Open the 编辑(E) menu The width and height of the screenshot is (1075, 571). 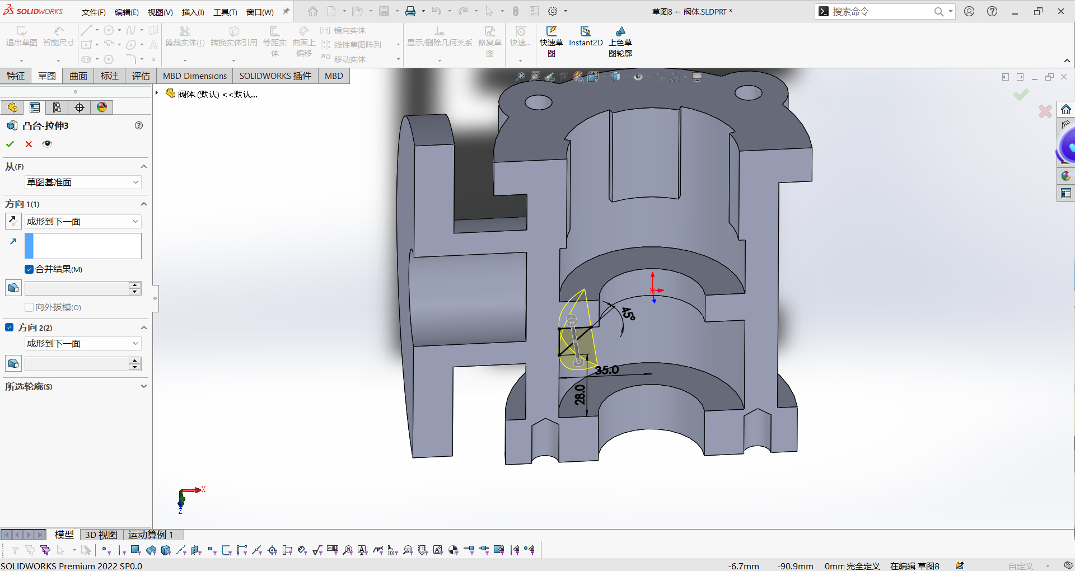coord(127,12)
